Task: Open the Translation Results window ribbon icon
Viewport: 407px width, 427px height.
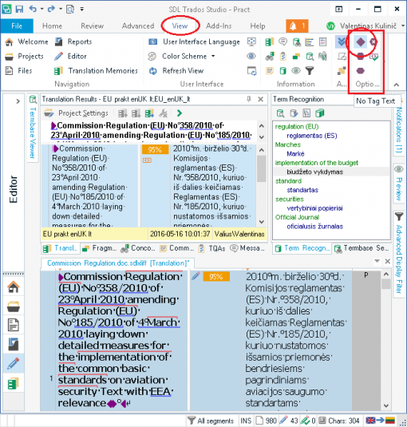Action: pos(270,42)
